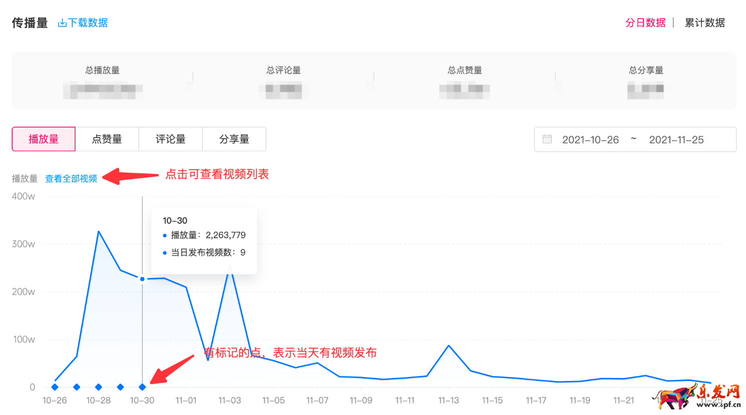Click the diamond marker between 10-28 and 10-30
746x415 pixels.
(x=120, y=387)
